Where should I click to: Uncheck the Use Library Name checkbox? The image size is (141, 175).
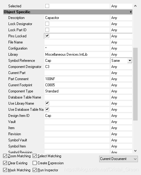(x=47, y=103)
